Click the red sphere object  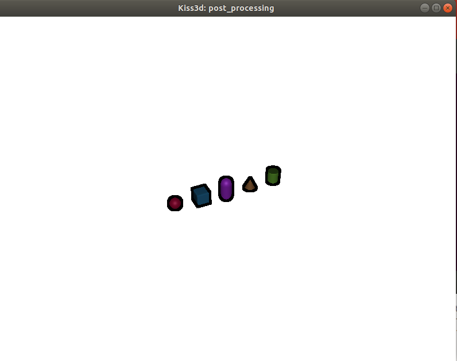tap(175, 203)
